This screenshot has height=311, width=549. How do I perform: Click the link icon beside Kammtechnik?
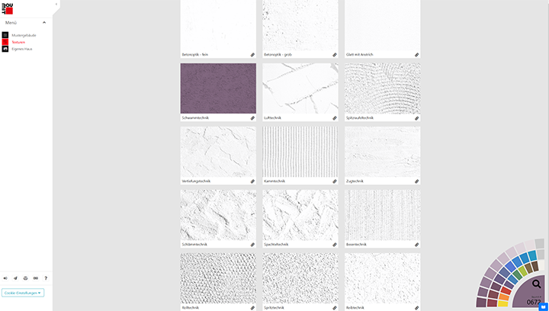335,181
